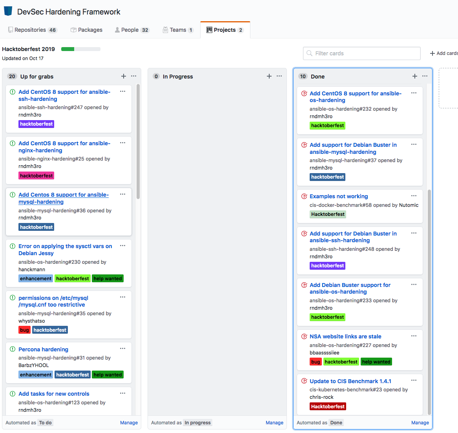This screenshot has height=433, width=458.
Task: Switch to the Repositories tab
Action: point(33,30)
